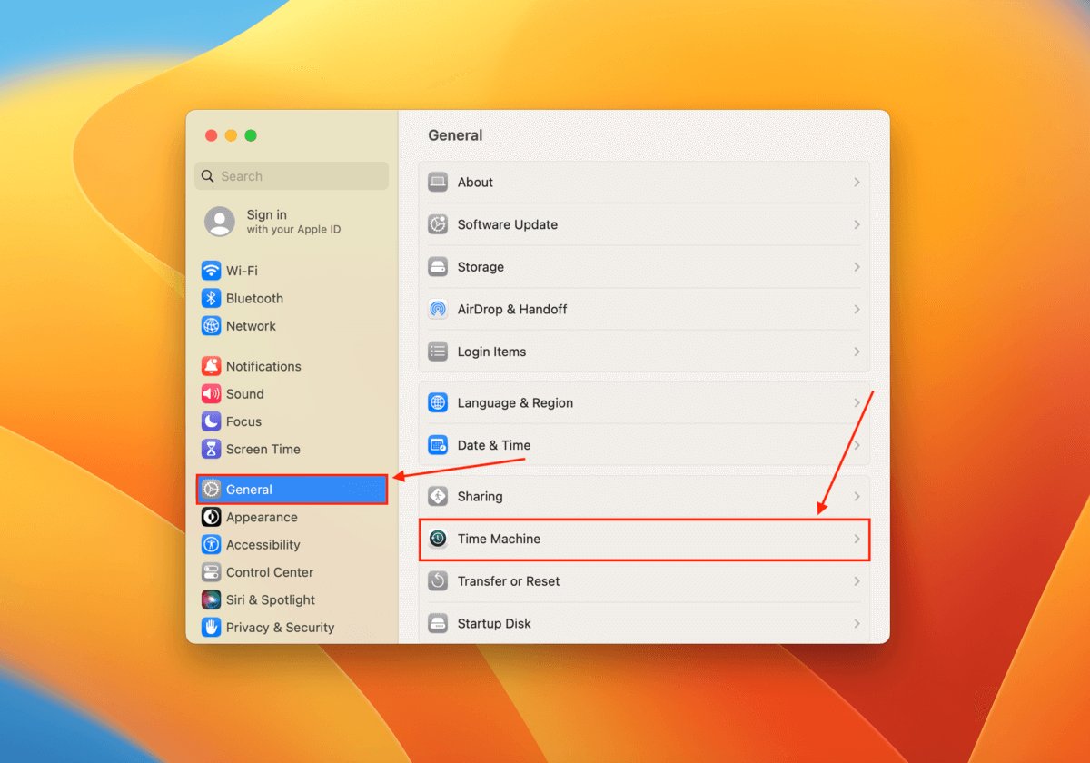This screenshot has width=1090, height=763.
Task: Expand the Login Items chevron
Action: (x=857, y=352)
